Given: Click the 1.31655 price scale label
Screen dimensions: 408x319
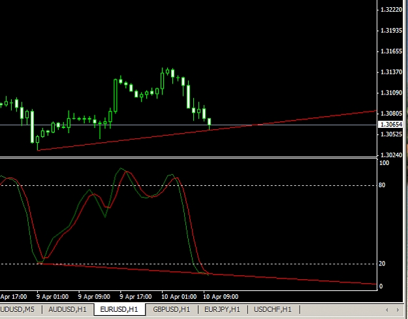Looking at the screenshot, I should click(x=391, y=52).
